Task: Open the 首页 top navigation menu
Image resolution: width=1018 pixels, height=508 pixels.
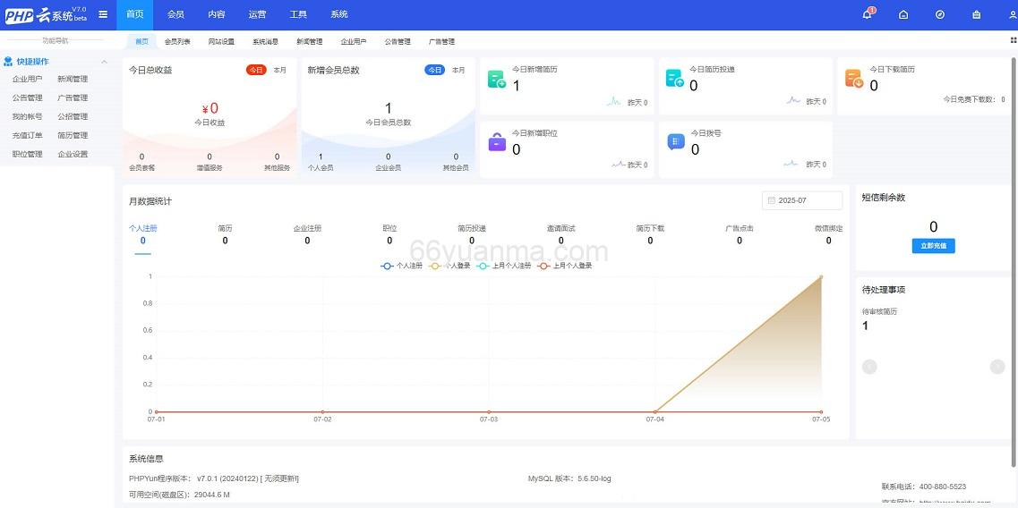Action: point(135,14)
